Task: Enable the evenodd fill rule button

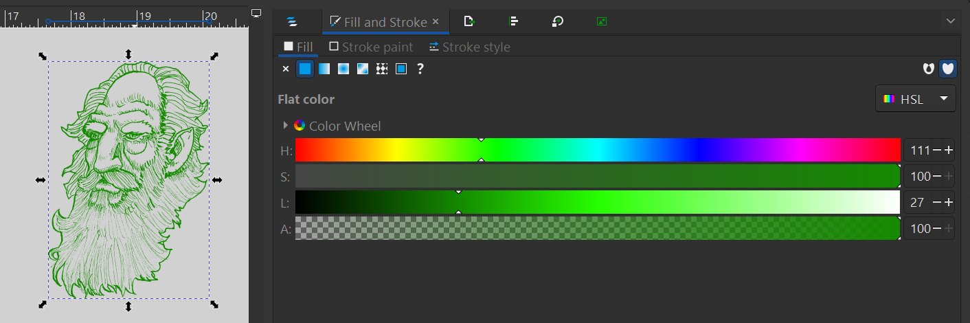Action: (x=929, y=69)
